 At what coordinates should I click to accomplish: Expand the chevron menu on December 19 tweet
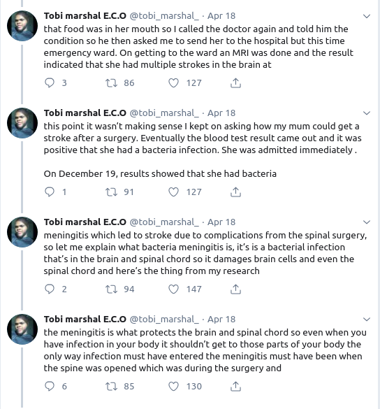[367, 113]
